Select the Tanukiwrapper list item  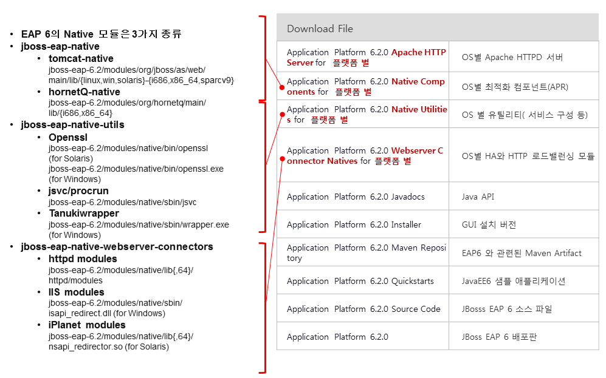pos(84,213)
